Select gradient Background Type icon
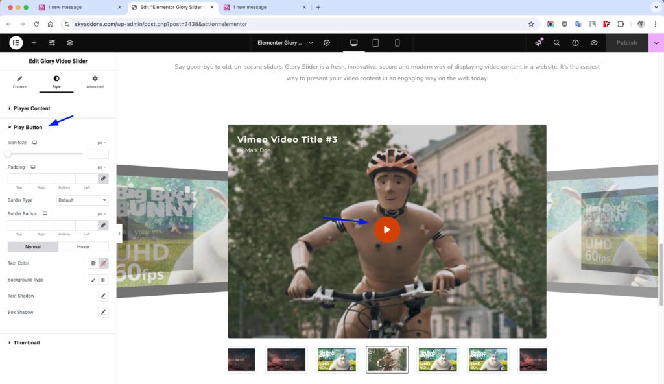The image size is (664, 384). [x=103, y=280]
